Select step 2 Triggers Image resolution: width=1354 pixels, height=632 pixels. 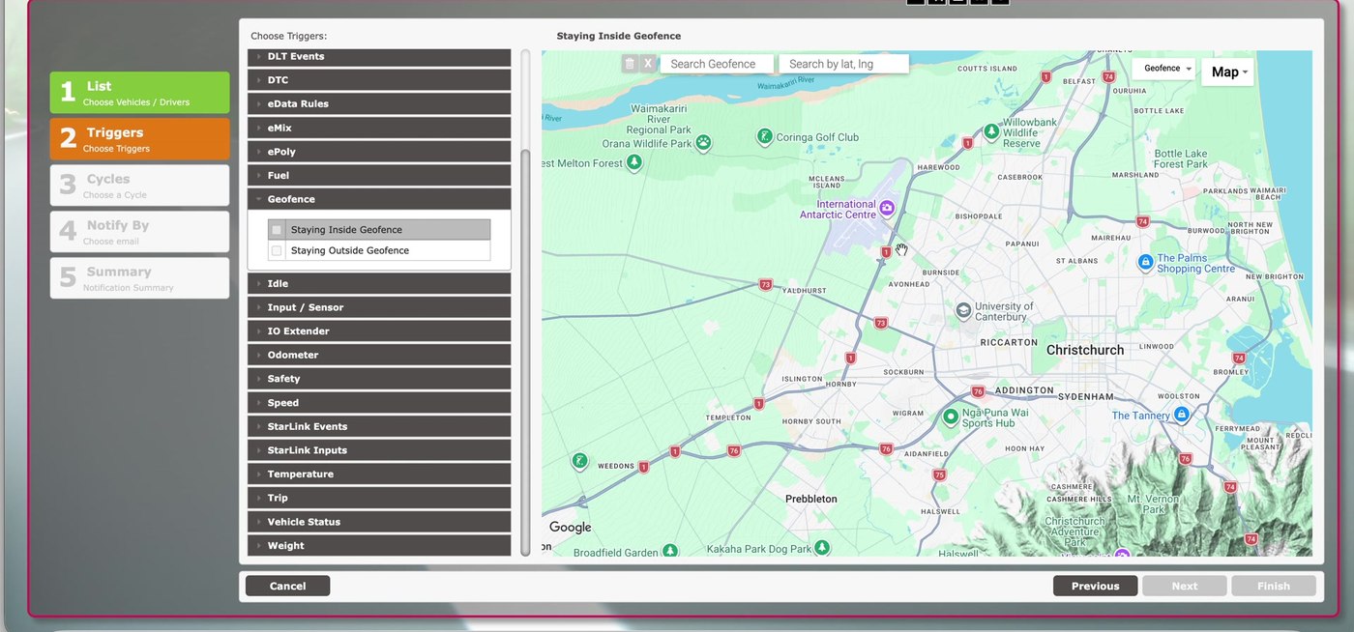pos(140,139)
